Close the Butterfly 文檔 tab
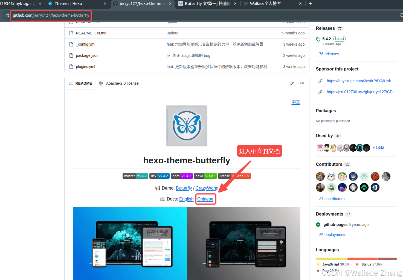This screenshot has height=280, width=403. click(235, 4)
